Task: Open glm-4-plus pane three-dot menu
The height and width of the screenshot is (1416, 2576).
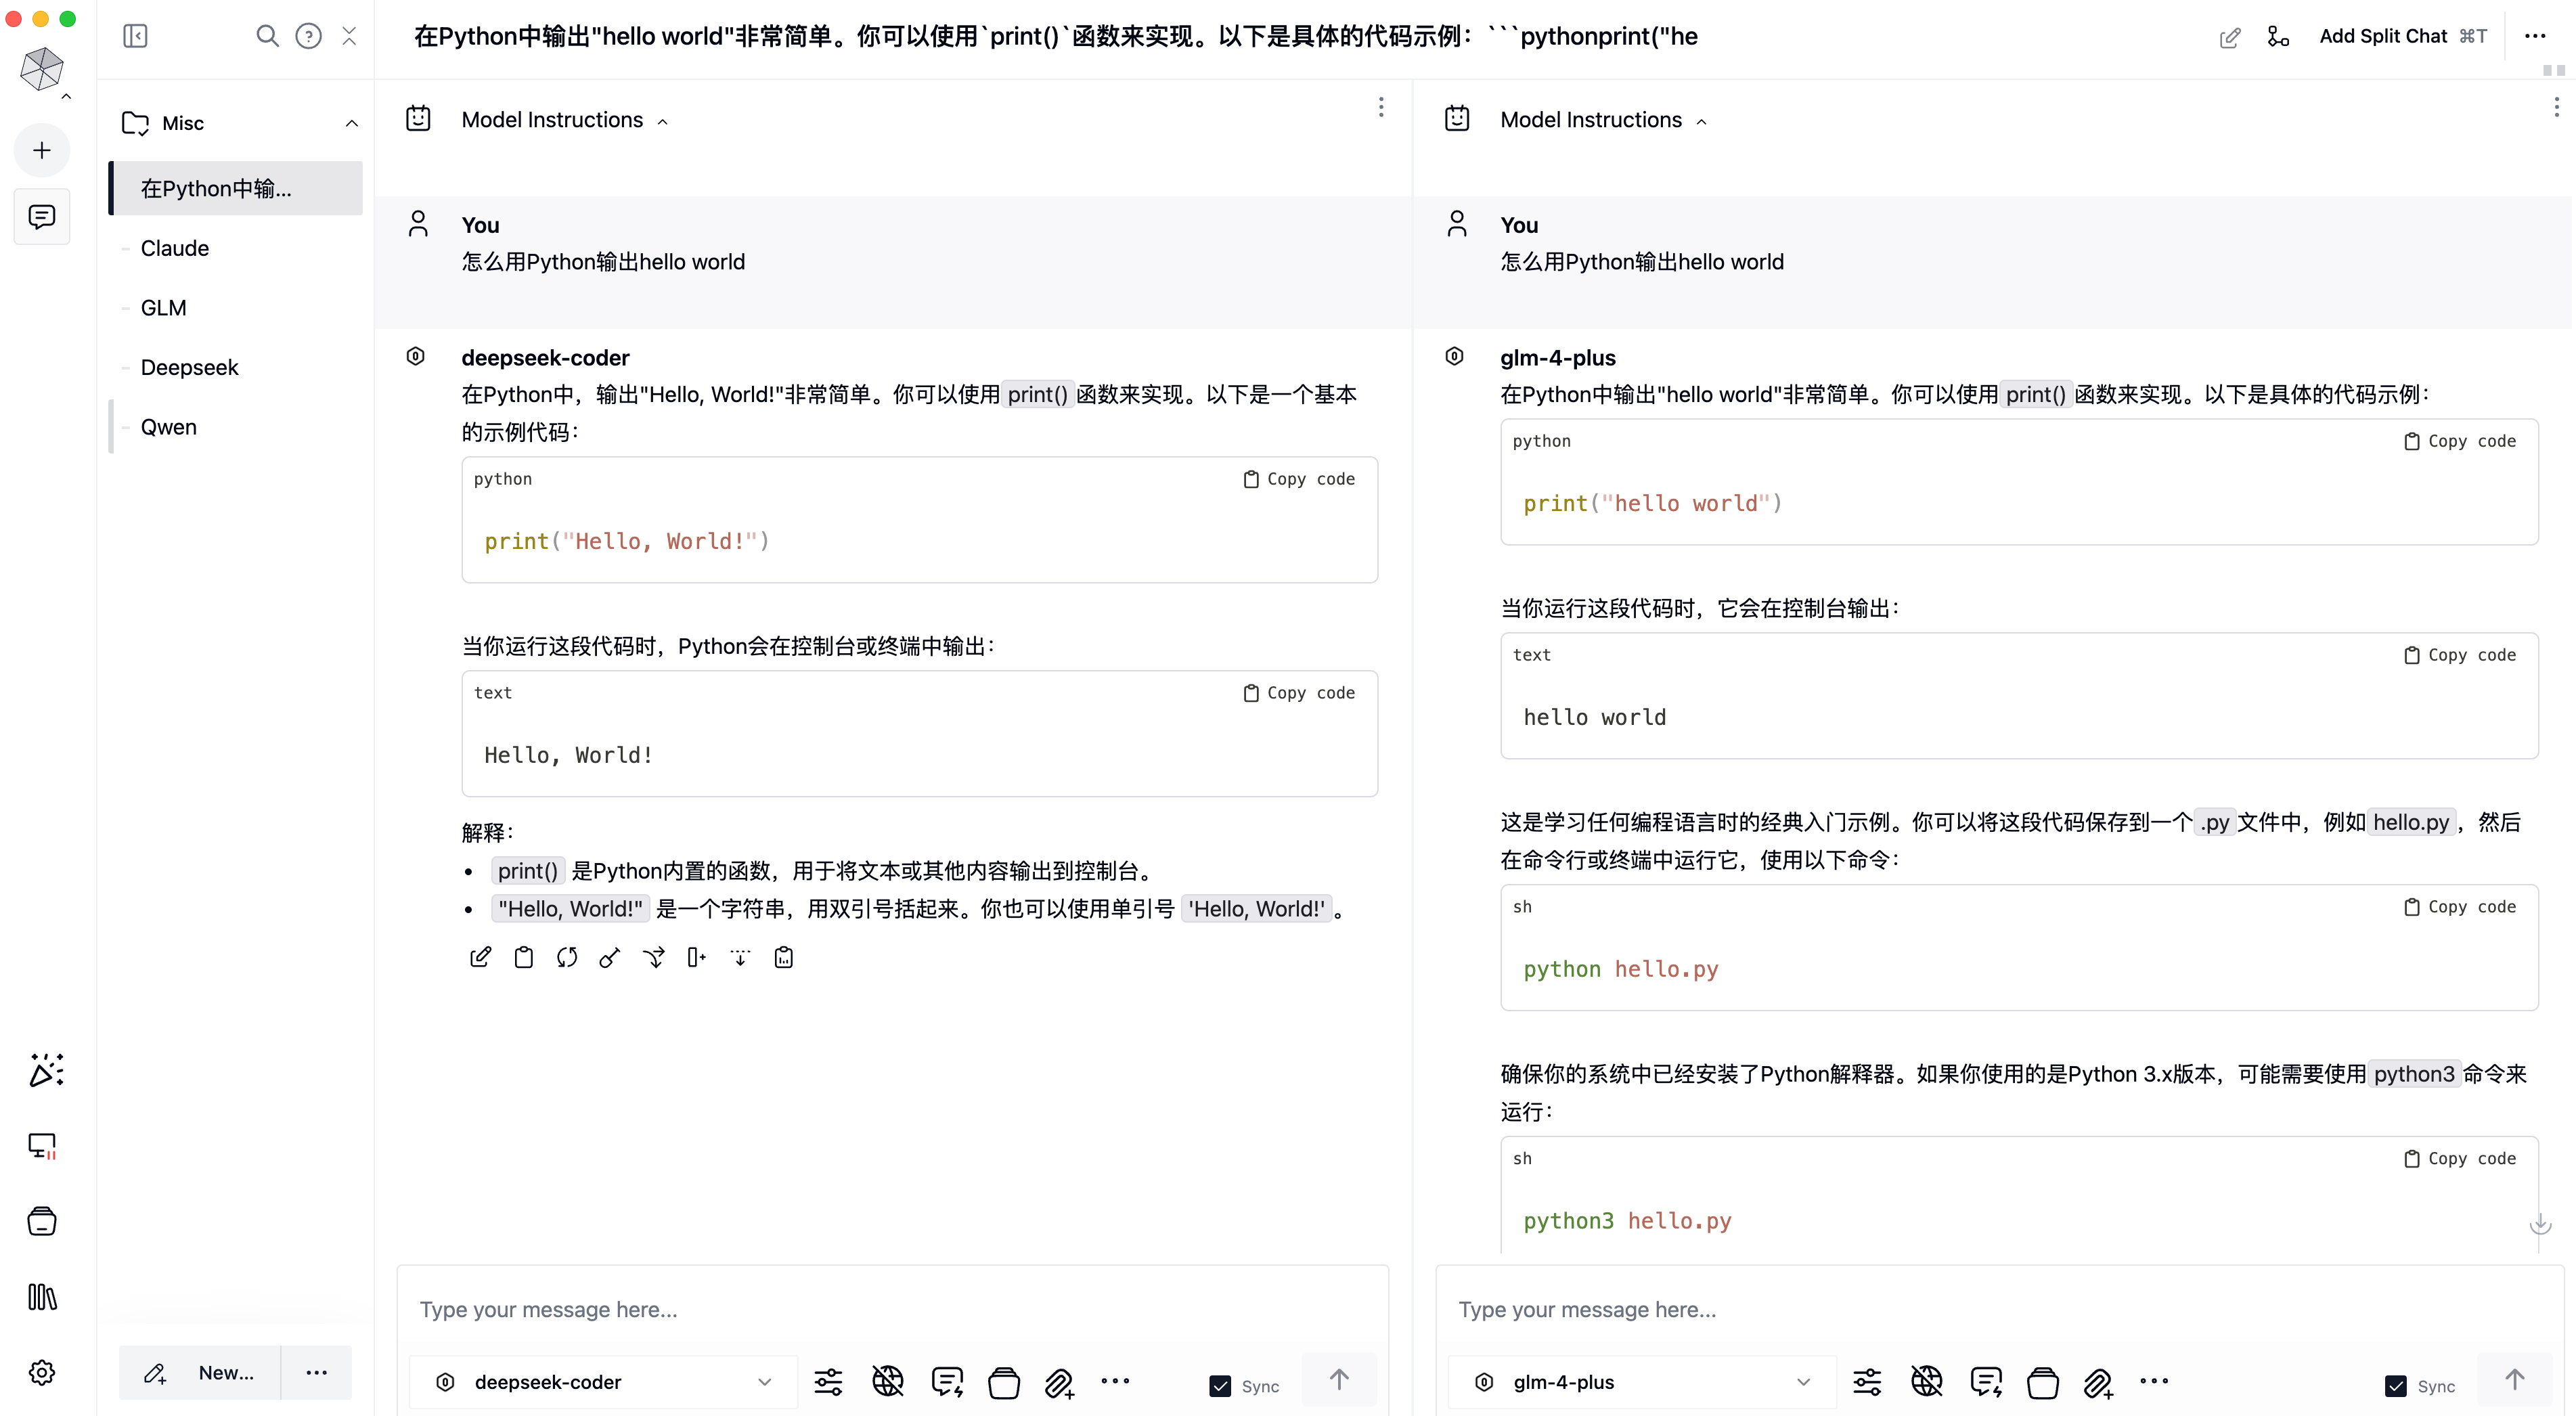Action: (2556, 107)
